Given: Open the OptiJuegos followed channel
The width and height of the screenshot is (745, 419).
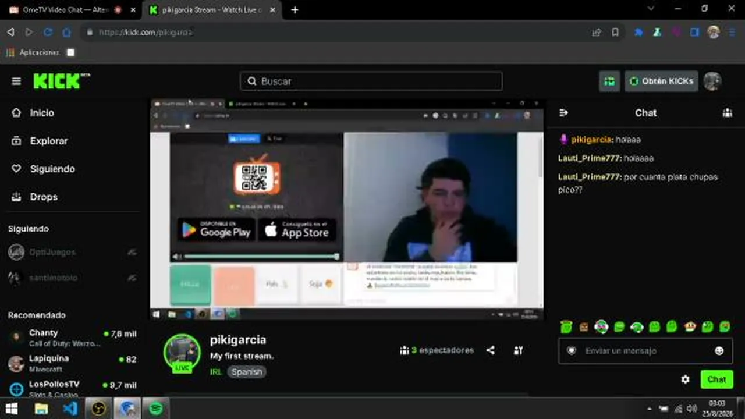Looking at the screenshot, I should coord(73,252).
